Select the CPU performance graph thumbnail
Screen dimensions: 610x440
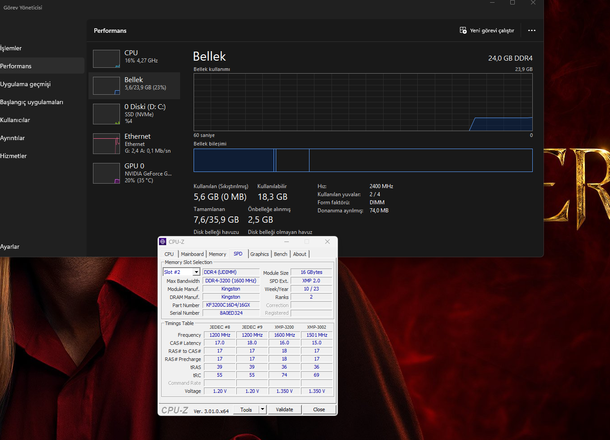coord(106,59)
